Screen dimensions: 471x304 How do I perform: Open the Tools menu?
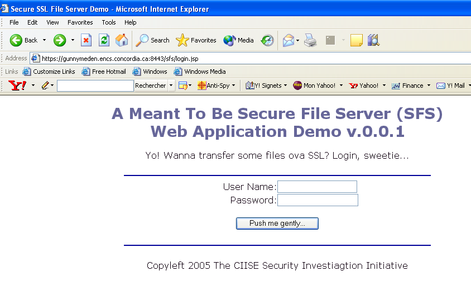pos(108,22)
